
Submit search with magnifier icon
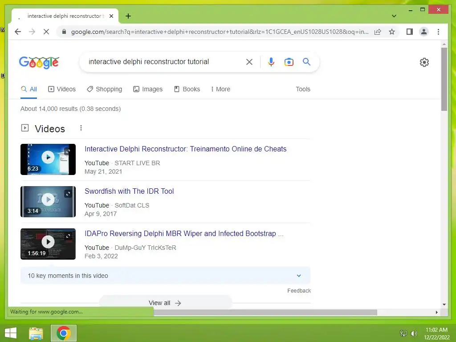pos(306,61)
